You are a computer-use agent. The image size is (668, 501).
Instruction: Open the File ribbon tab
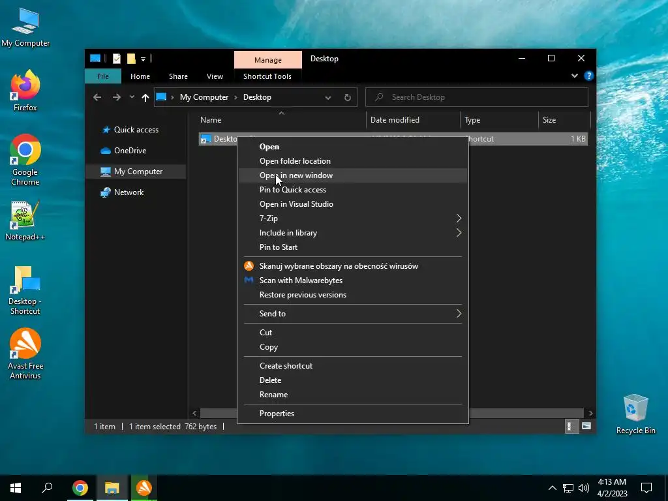103,76
